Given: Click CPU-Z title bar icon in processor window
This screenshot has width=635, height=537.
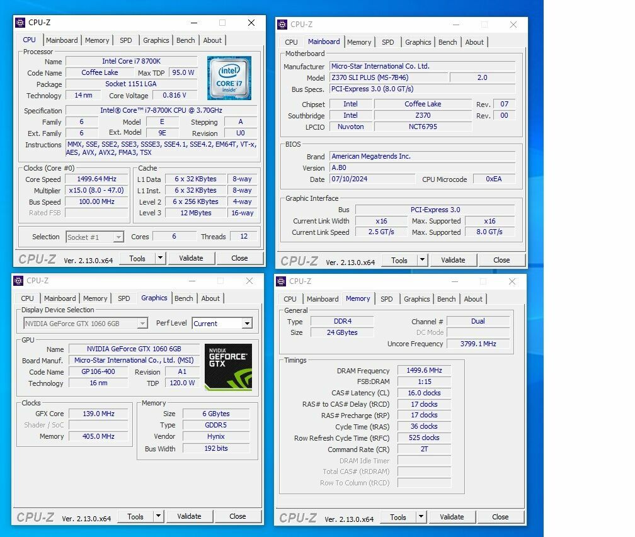Looking at the screenshot, I should pos(20,23).
